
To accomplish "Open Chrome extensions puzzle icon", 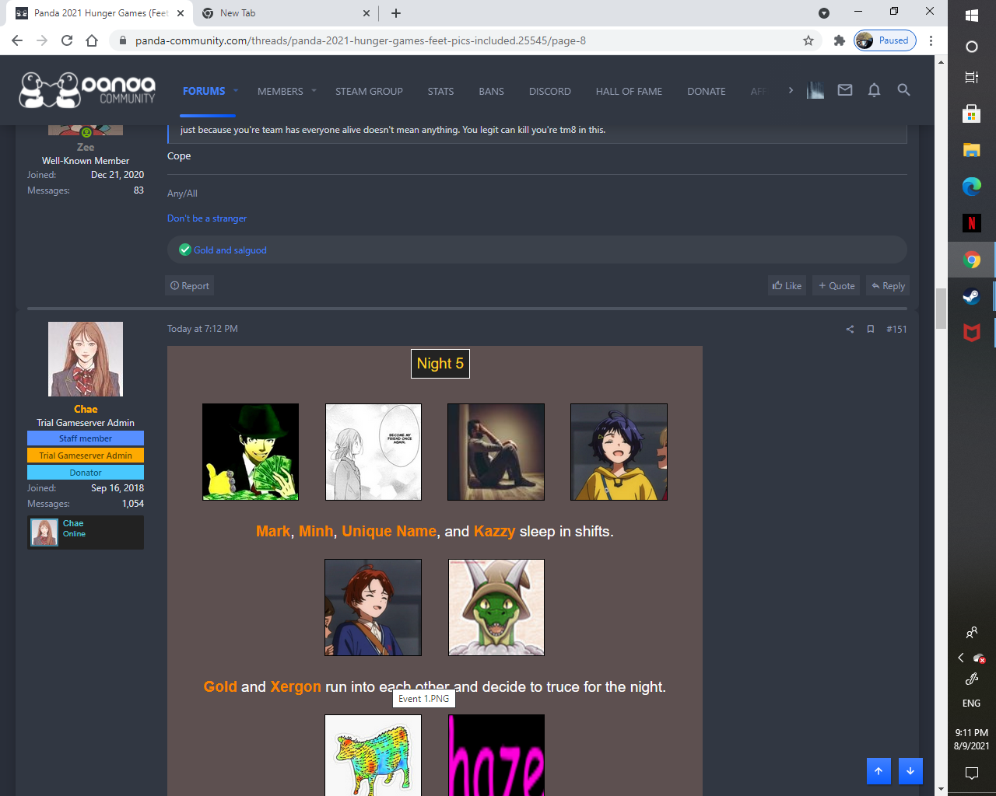I will 839,40.
